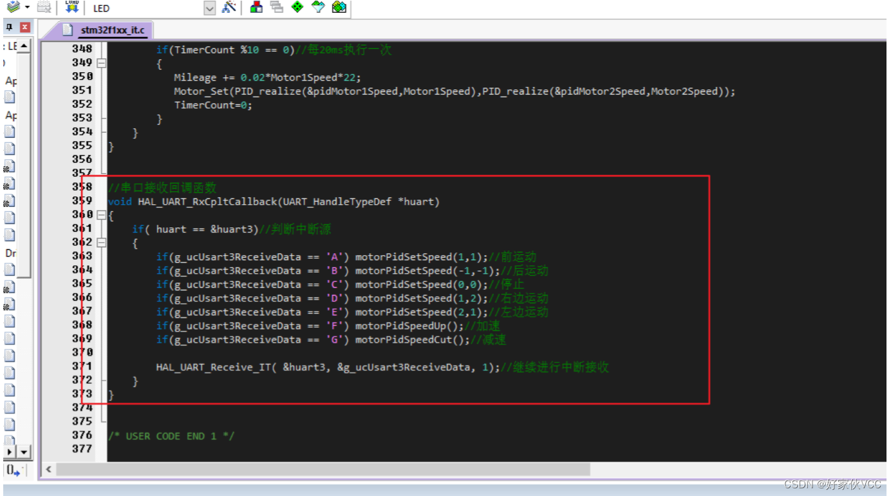Click the 'if( huart == &huart3)' condition

[x=195, y=229]
